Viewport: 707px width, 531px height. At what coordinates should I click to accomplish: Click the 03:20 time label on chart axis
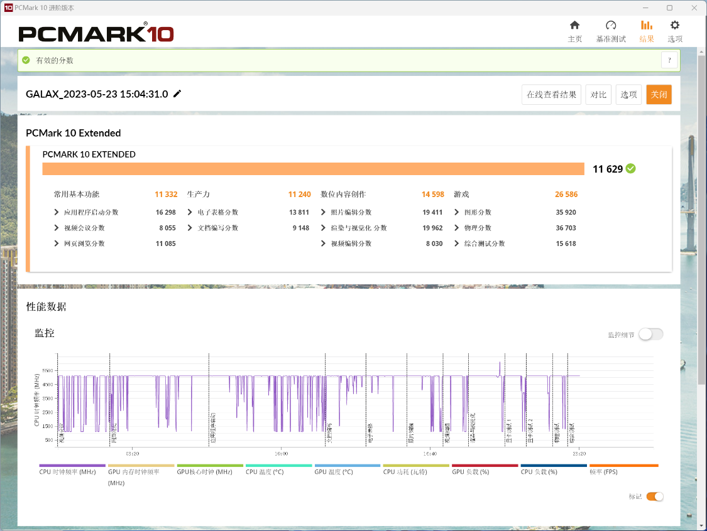(x=132, y=454)
